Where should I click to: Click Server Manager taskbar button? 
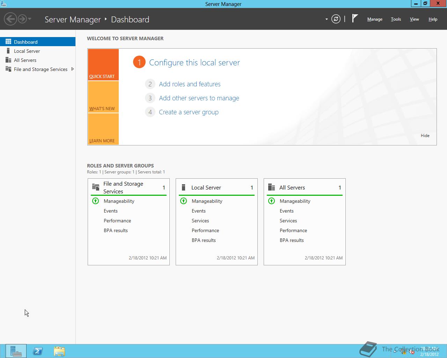pos(16,351)
